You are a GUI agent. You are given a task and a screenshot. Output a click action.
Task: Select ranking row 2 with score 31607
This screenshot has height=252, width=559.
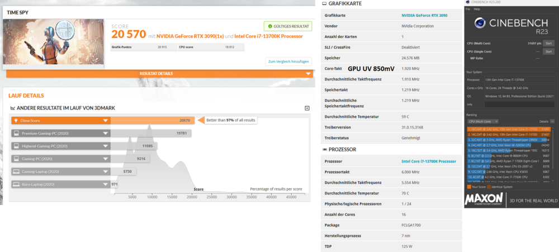click(x=509, y=134)
